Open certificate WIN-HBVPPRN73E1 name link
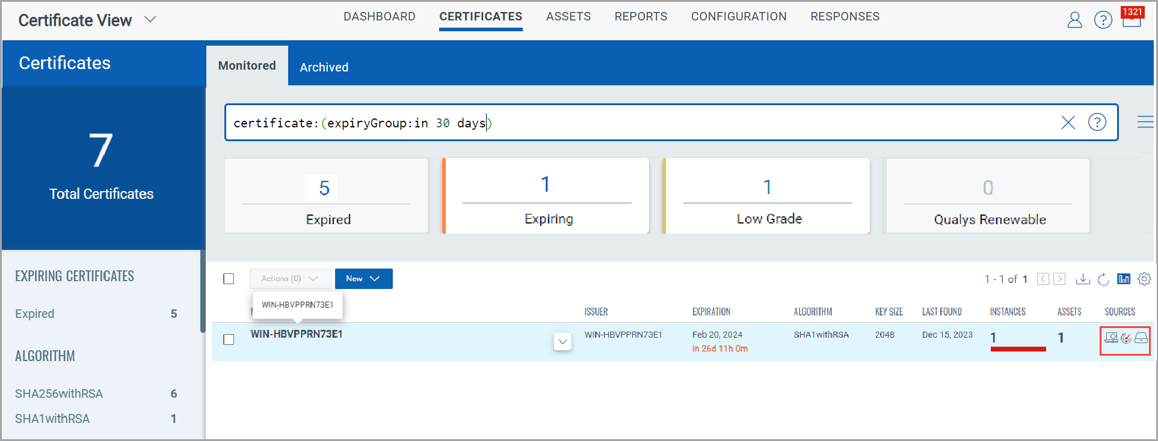The image size is (1158, 441). 297,334
